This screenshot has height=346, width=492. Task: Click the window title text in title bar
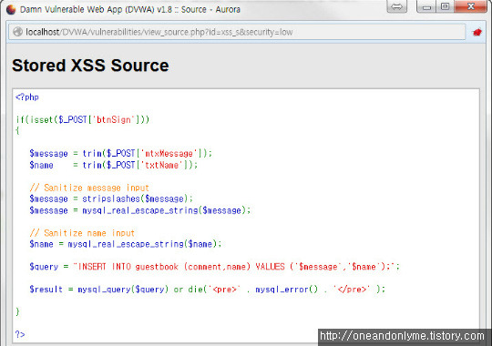130,9
